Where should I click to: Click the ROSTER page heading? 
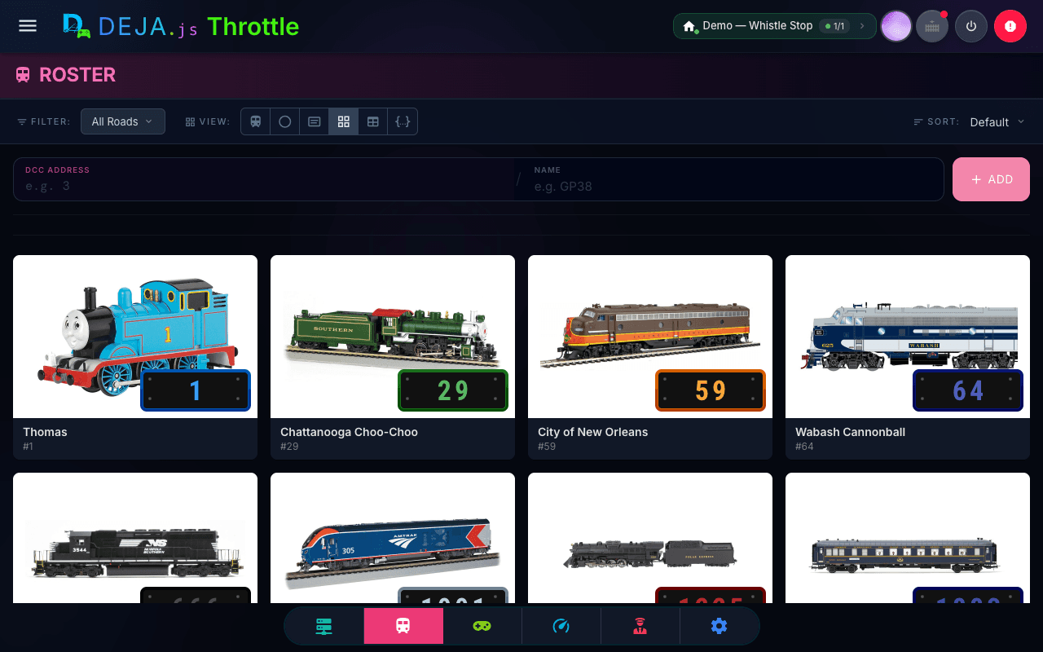(77, 75)
